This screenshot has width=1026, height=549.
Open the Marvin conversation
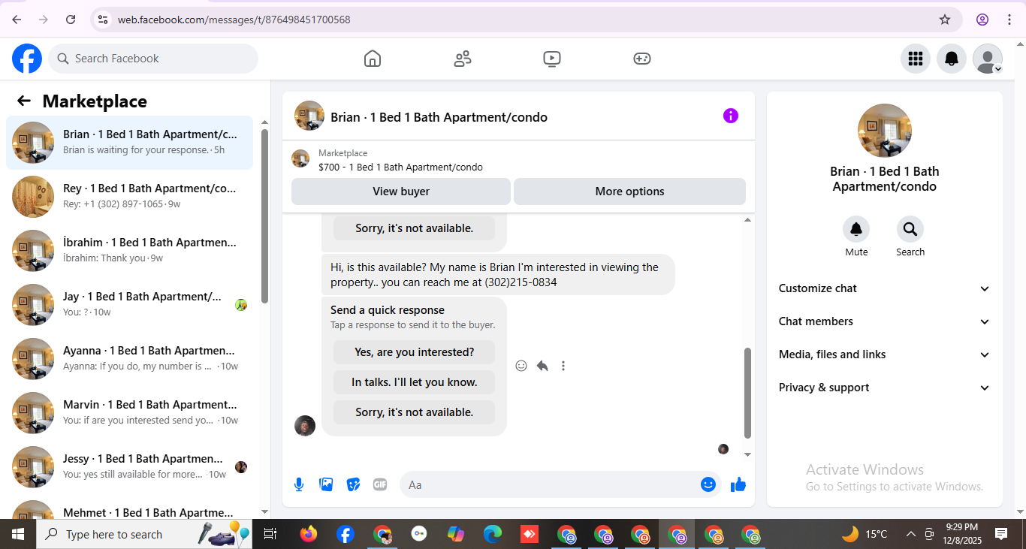click(129, 413)
